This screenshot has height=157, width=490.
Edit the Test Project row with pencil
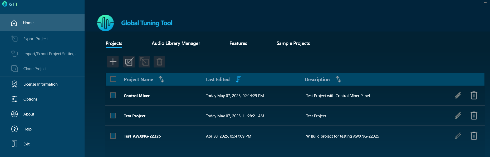458,116
